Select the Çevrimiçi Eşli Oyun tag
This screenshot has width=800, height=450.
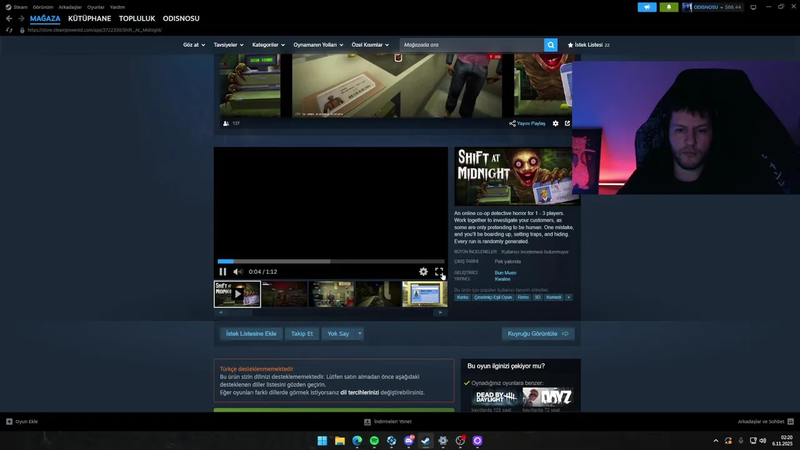[493, 297]
